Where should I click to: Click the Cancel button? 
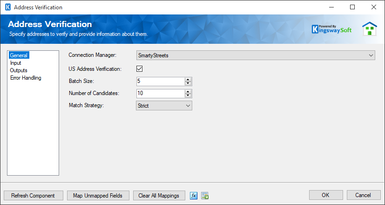coord(364,195)
